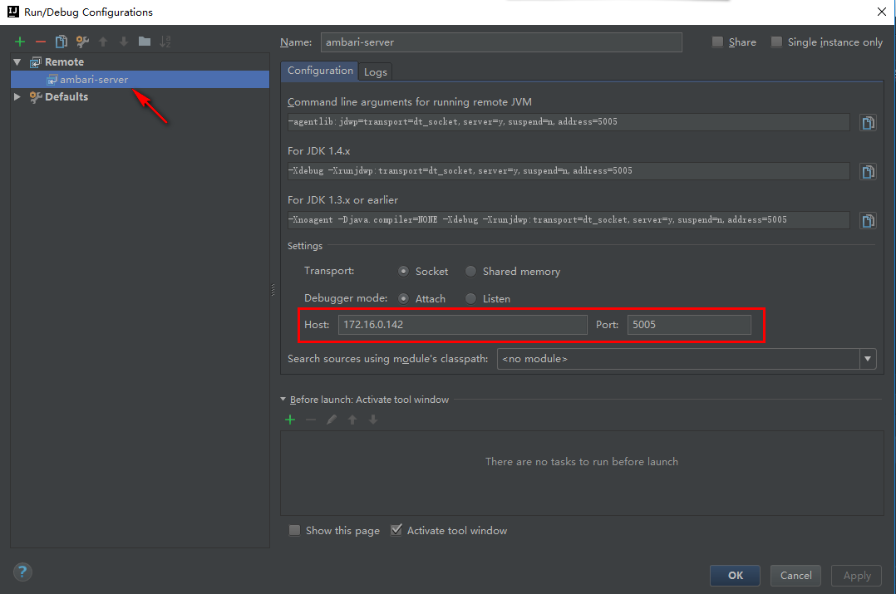Viewport: 896px width, 594px height.
Task: Move before launch task up
Action: click(x=352, y=420)
